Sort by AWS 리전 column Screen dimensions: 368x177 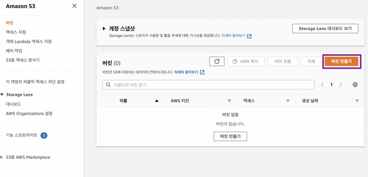[x=229, y=101]
